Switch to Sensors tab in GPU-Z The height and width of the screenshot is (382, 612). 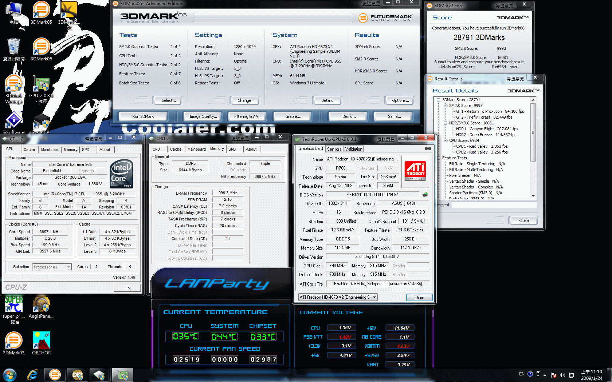[334, 149]
